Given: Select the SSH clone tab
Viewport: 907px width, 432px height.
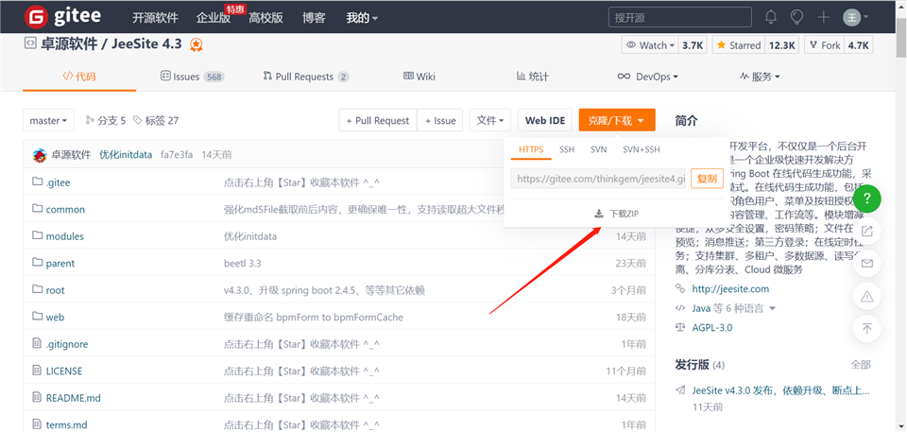Looking at the screenshot, I should 567,149.
